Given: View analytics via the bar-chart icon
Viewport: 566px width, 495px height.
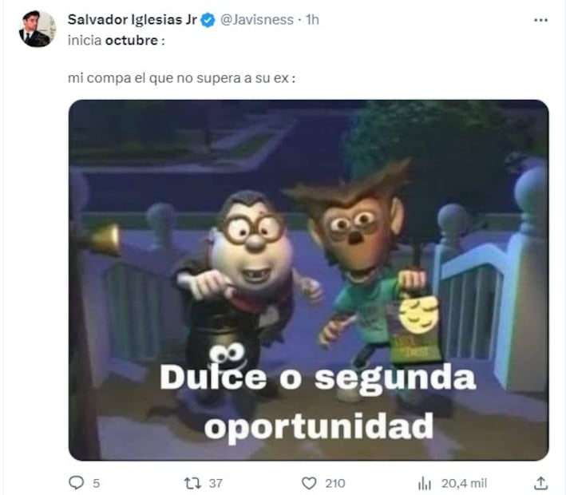Looking at the screenshot, I should pyautogui.click(x=425, y=483).
